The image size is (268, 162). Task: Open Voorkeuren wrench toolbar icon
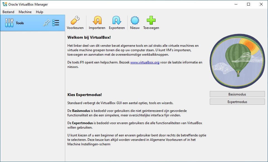(75, 21)
